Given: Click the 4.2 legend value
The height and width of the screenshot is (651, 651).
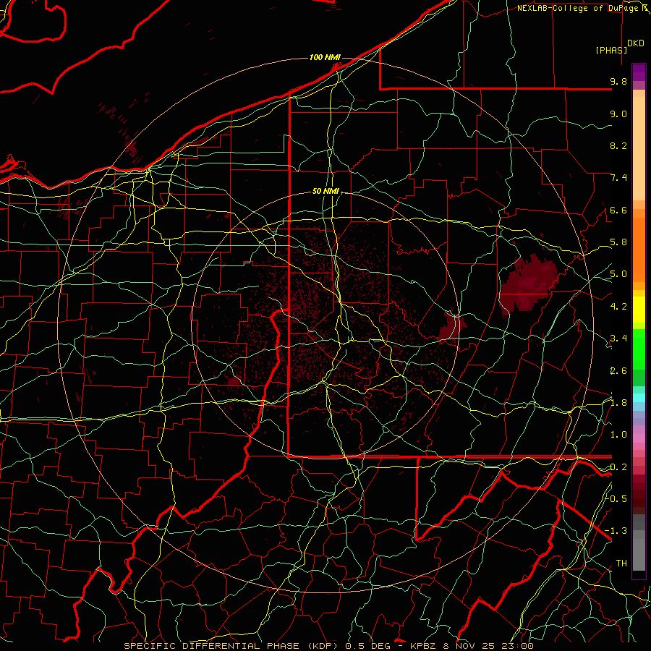Looking at the screenshot, I should [618, 307].
